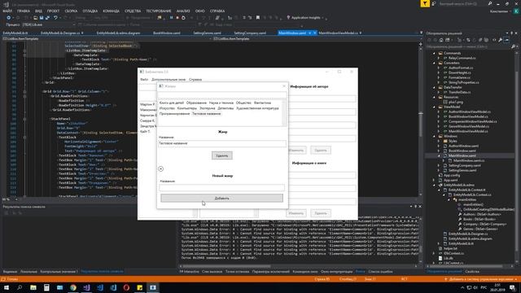Click the Save All icon in toolbar
521x293 pixels.
(x=47, y=18)
